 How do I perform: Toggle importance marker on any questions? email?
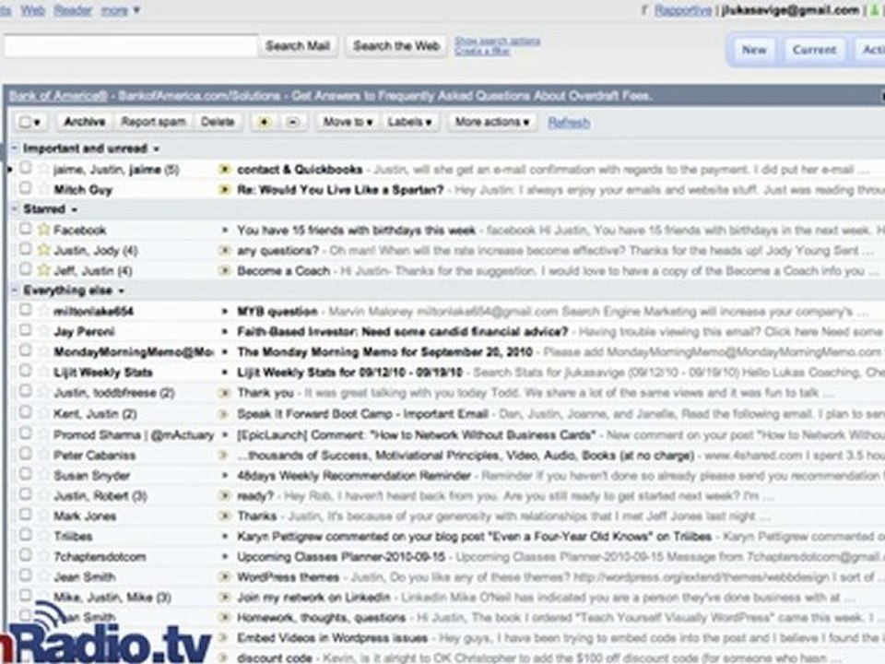click(225, 250)
